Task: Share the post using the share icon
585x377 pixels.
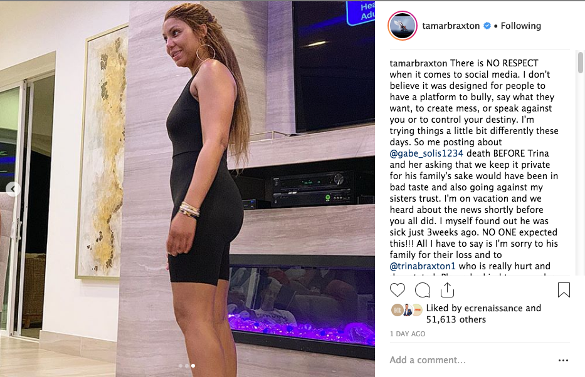Action: click(447, 290)
